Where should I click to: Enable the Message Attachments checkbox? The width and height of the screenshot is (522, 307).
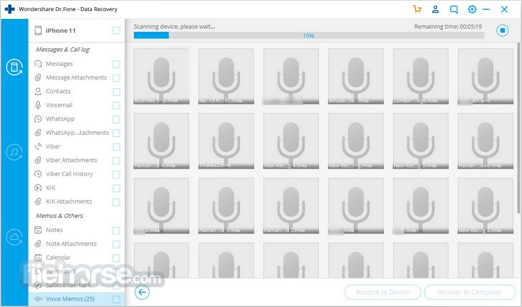(116, 78)
